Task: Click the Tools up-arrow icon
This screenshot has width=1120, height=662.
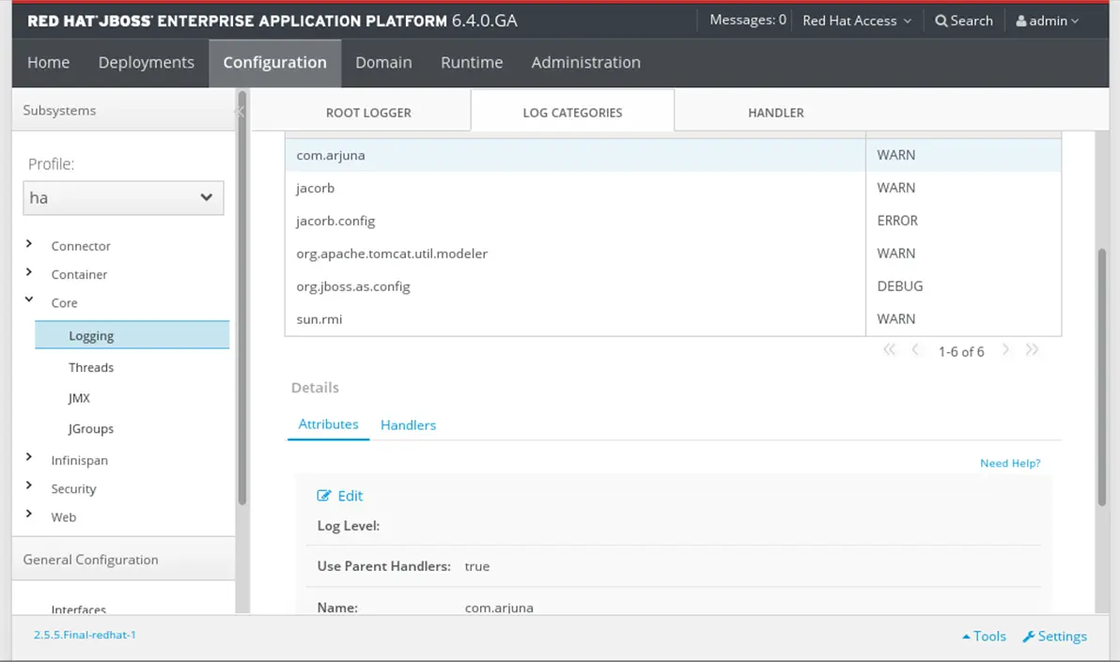Action: (x=966, y=637)
